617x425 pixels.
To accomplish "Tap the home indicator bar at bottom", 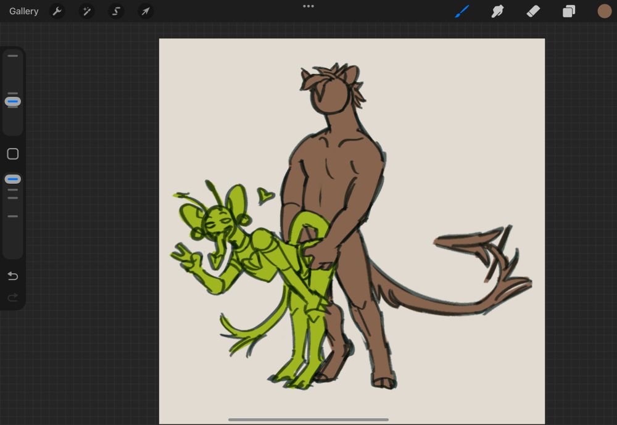I will point(308,419).
